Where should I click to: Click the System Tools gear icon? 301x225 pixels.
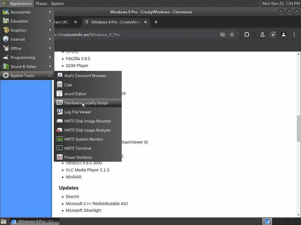click(x=6, y=75)
